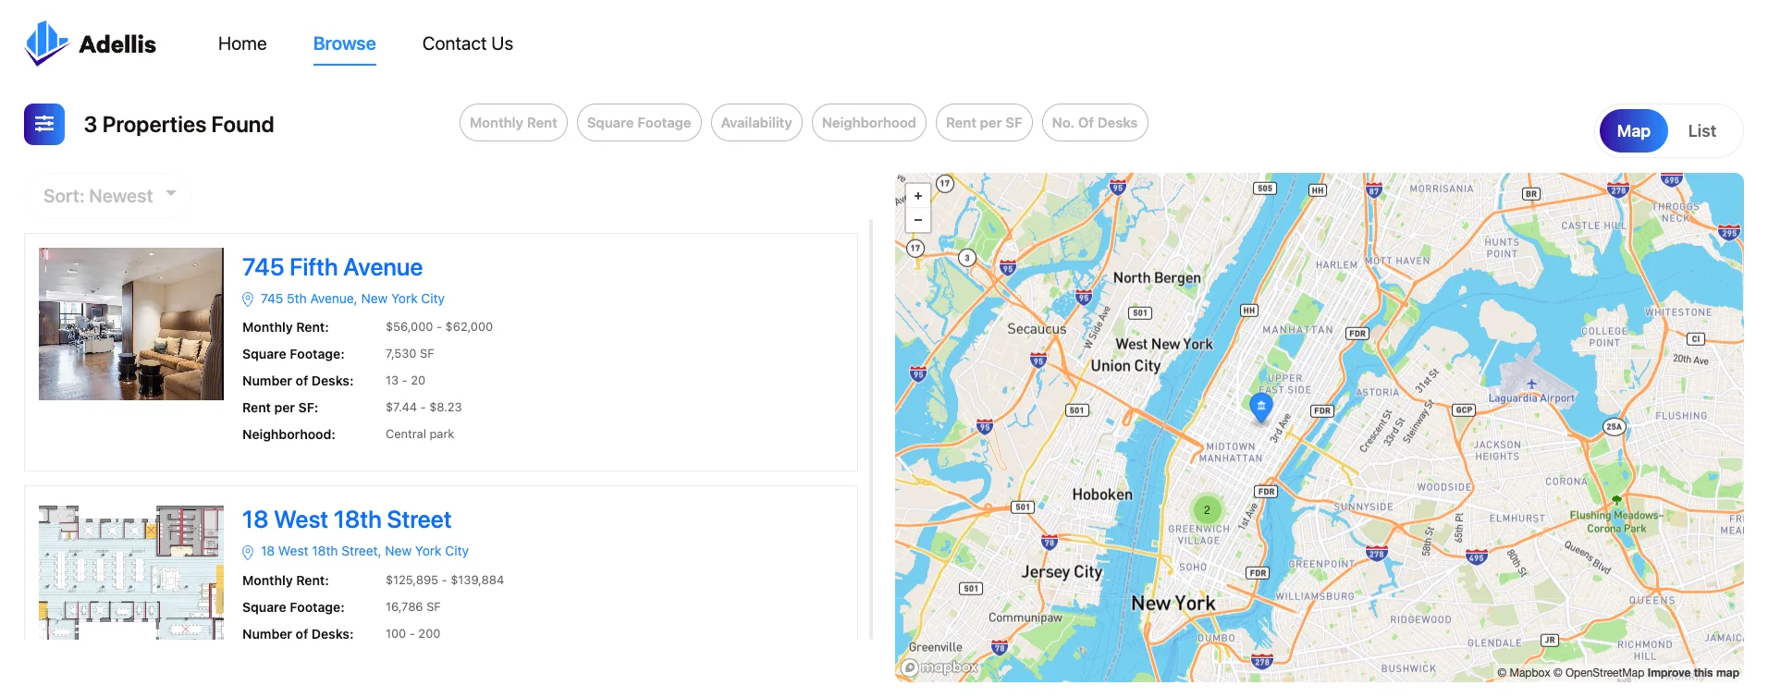
Task: Click address 18 West 18th Street, New York City
Action: (364, 551)
